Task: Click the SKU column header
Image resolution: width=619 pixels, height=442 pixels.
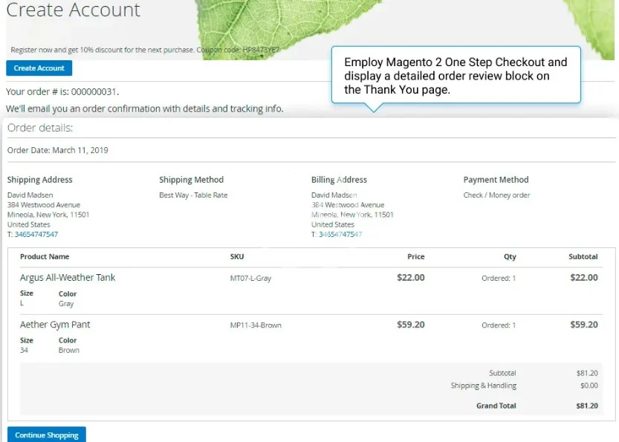Action: (x=237, y=257)
